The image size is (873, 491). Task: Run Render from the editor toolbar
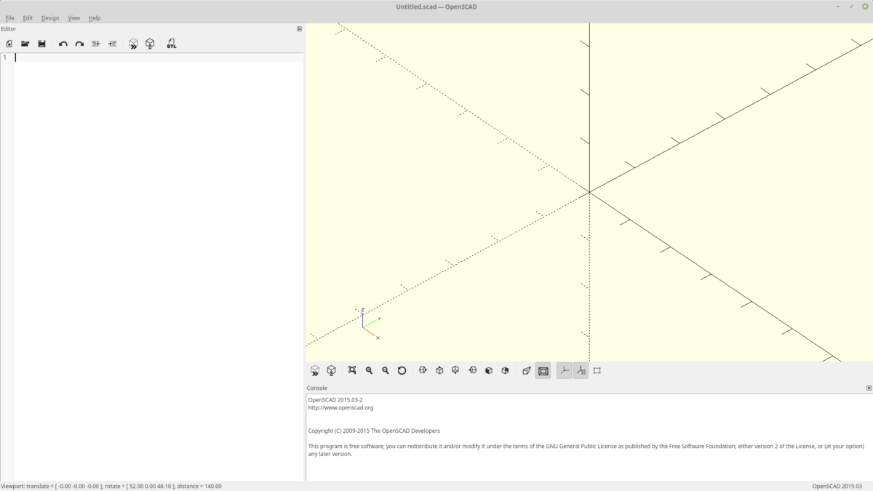click(150, 44)
